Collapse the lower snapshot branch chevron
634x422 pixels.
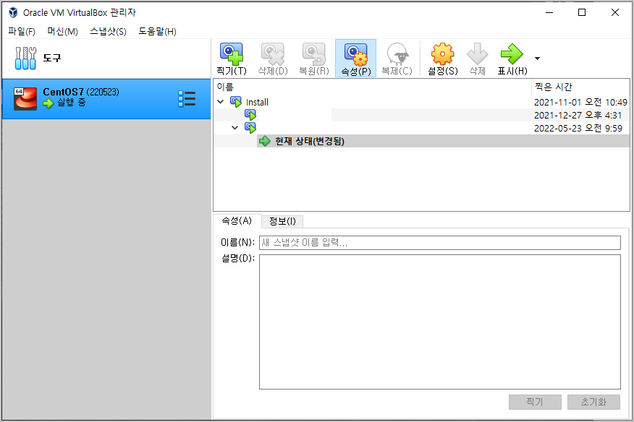point(234,126)
